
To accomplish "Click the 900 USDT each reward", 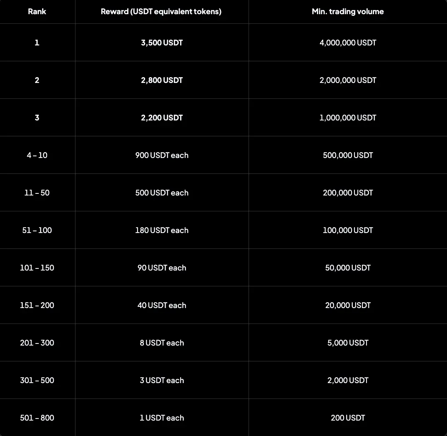I will [162, 155].
